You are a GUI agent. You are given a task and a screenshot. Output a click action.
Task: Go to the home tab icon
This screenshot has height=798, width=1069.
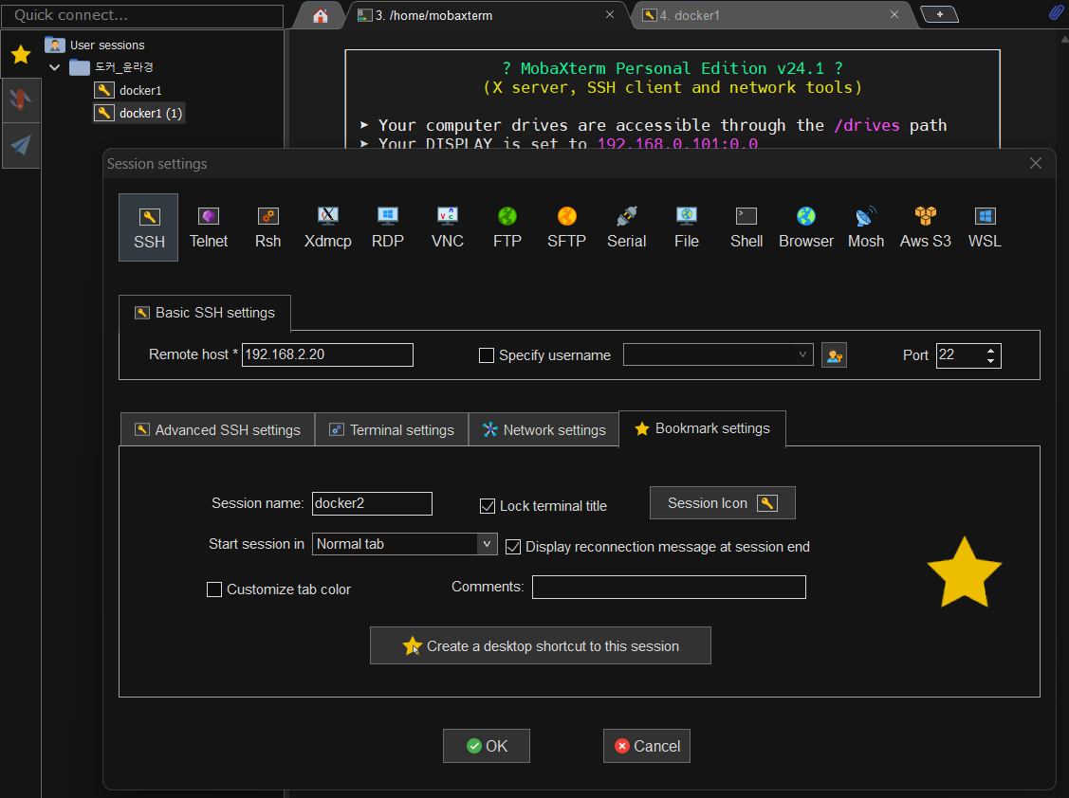coord(321,16)
